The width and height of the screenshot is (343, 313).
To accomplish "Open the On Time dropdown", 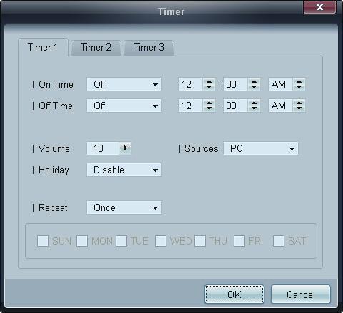I will [124, 84].
